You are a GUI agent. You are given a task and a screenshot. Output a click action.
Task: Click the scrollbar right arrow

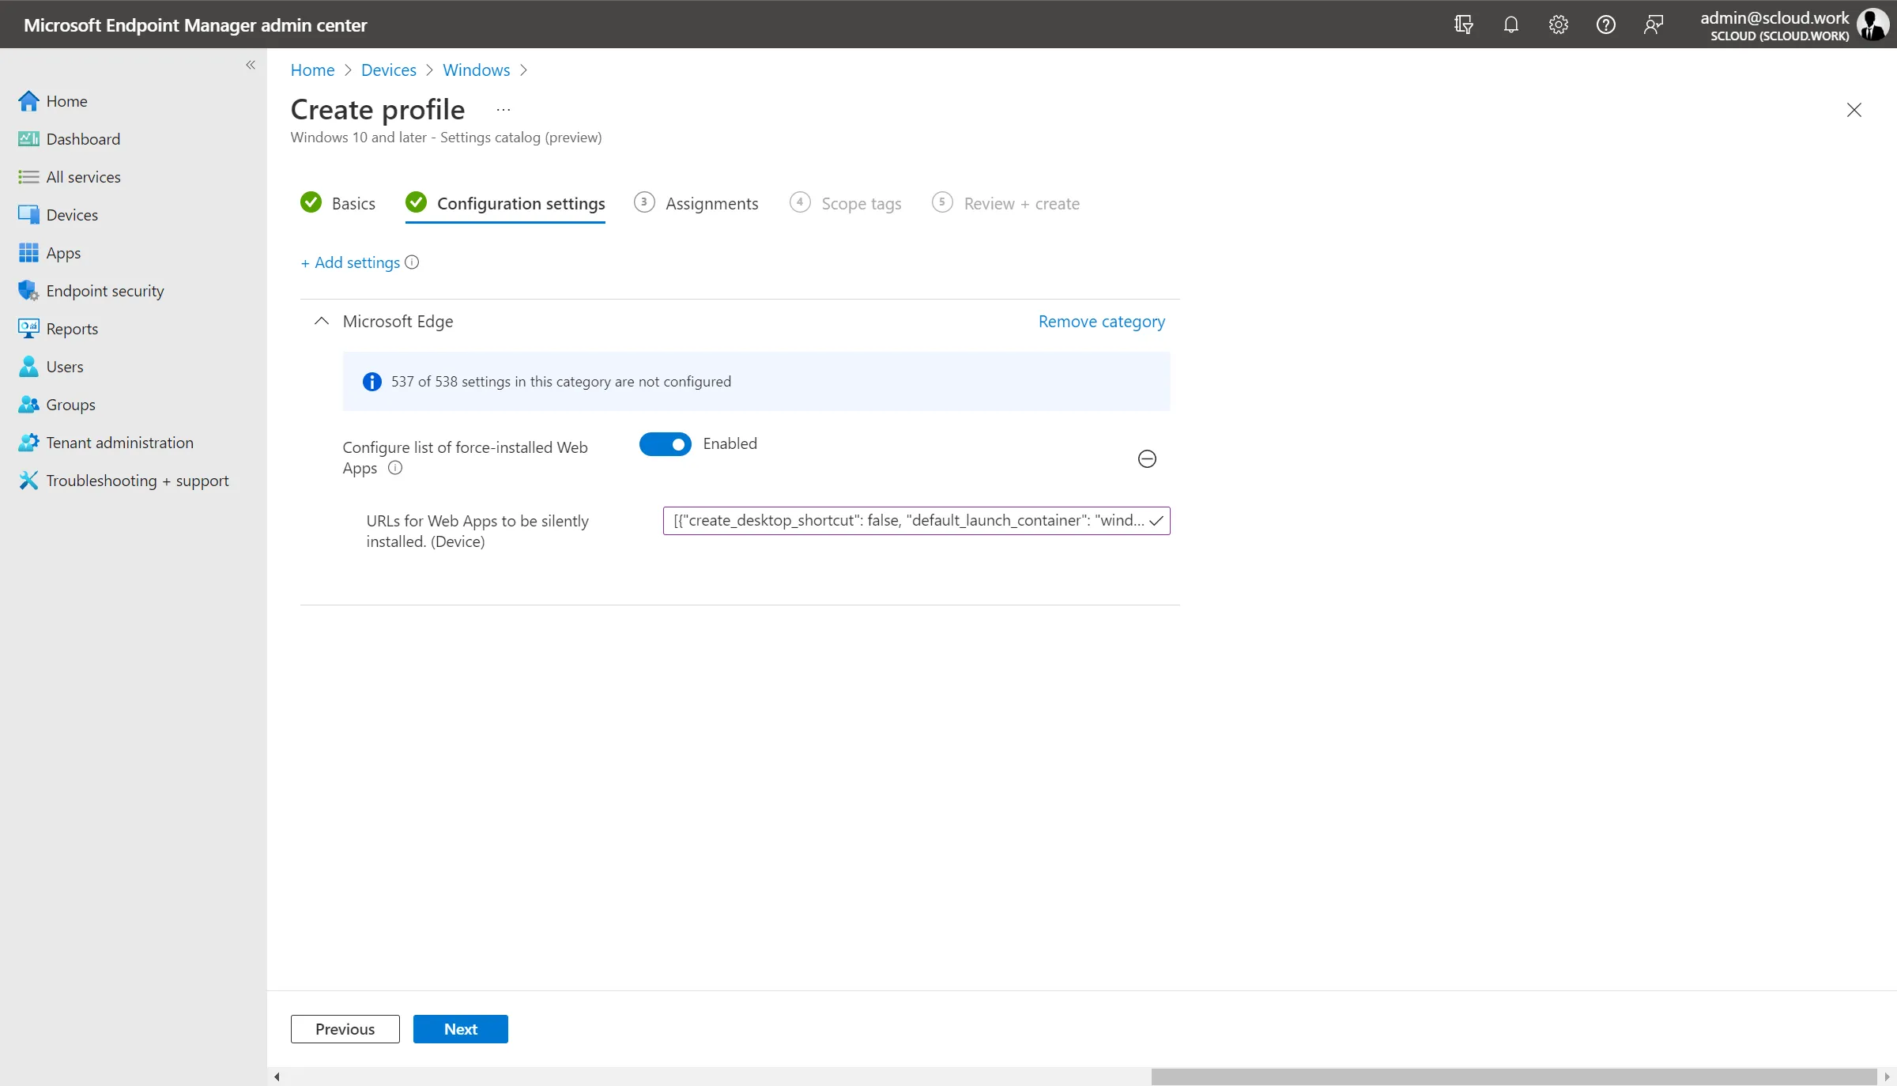[x=1887, y=1077]
